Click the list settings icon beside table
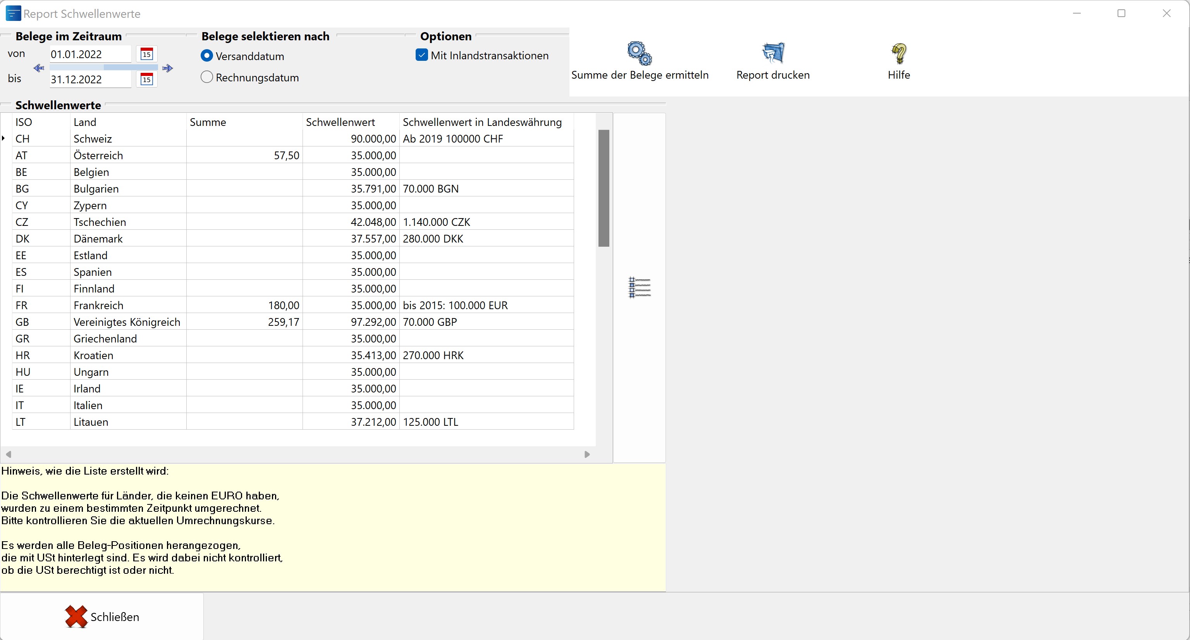 coord(639,287)
